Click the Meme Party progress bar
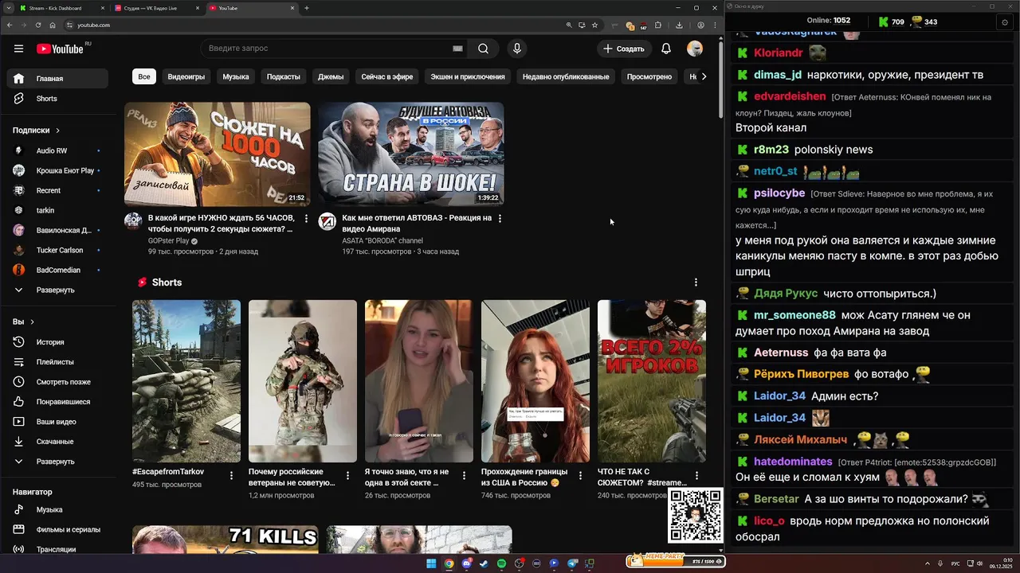This screenshot has width=1020, height=573. 676,561
